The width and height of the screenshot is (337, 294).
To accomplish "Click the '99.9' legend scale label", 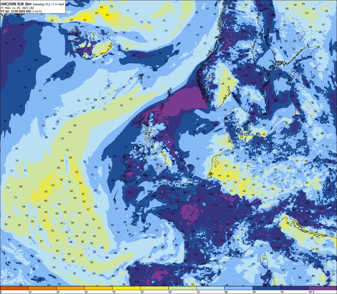I will (312, 292).
